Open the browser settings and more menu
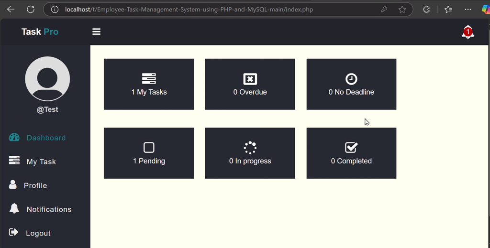 coord(468,10)
